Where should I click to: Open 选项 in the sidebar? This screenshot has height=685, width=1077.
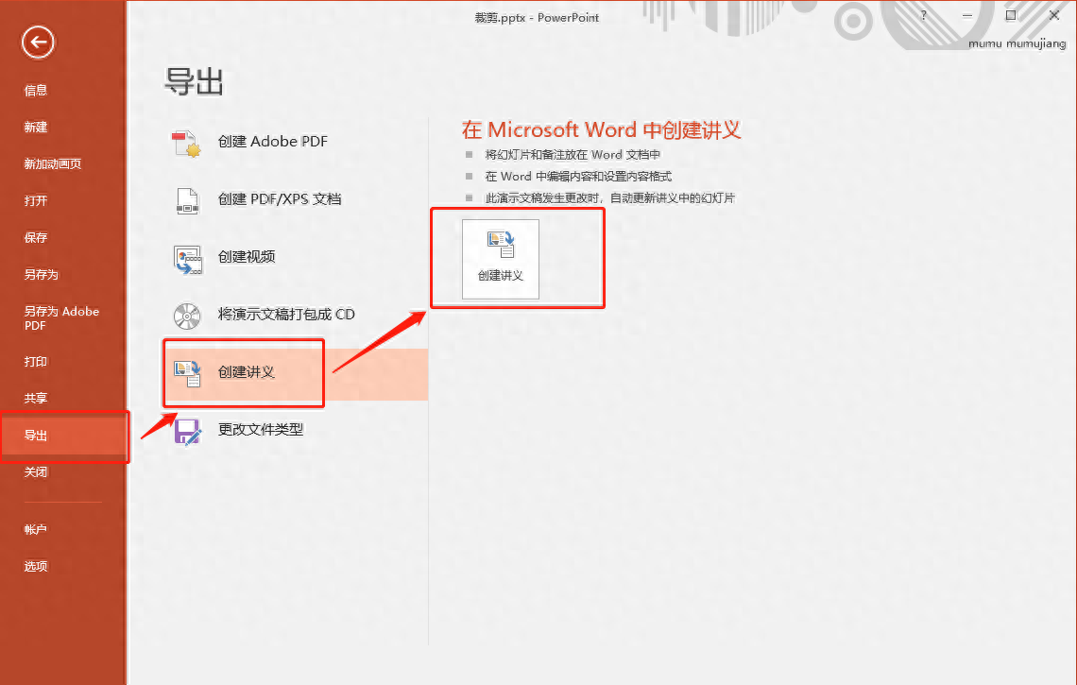click(36, 566)
